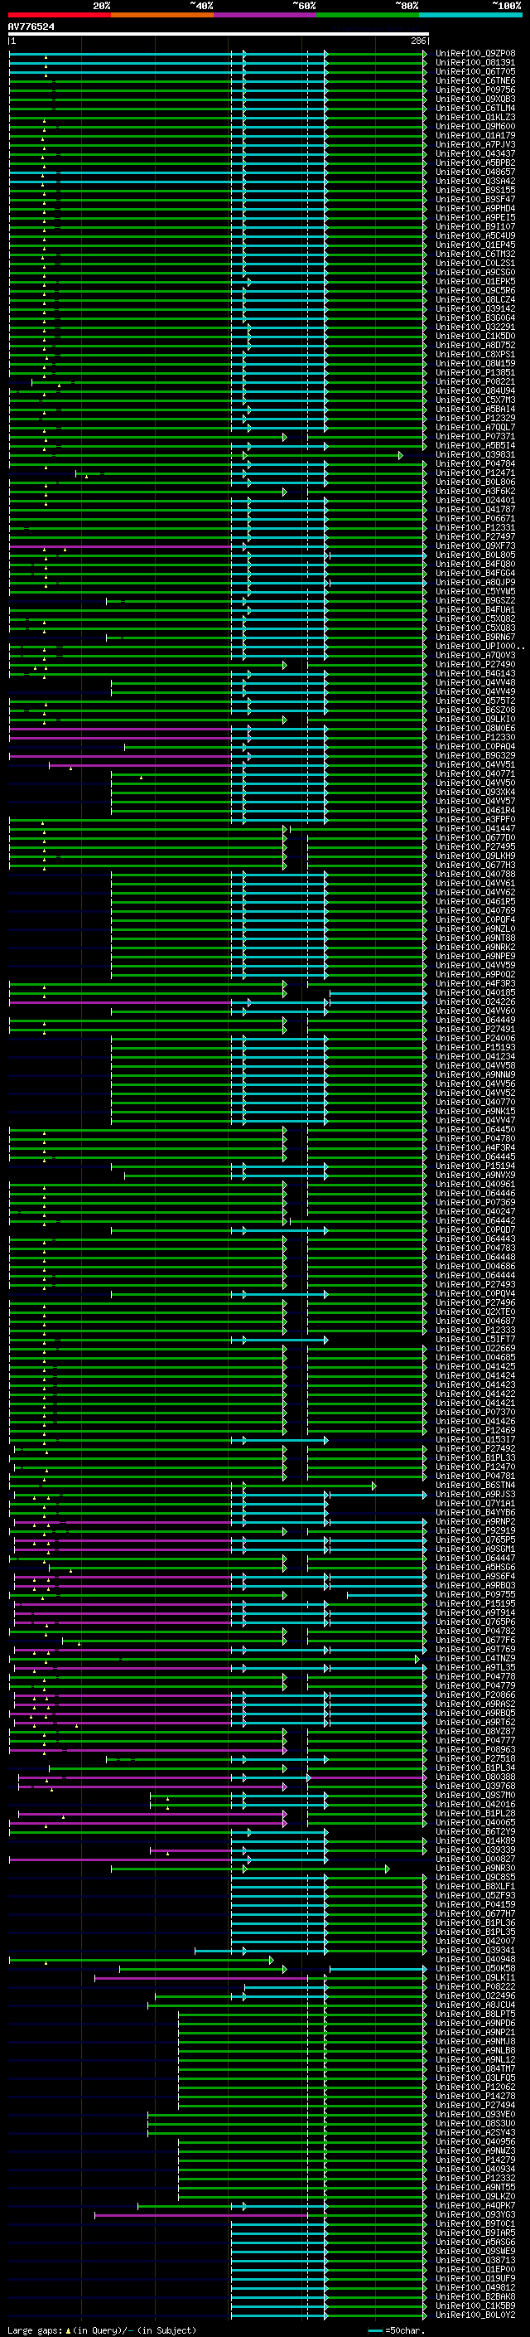Select hit UniRef100_C0L2S1
530x2337 pixels.
pos(475,263)
